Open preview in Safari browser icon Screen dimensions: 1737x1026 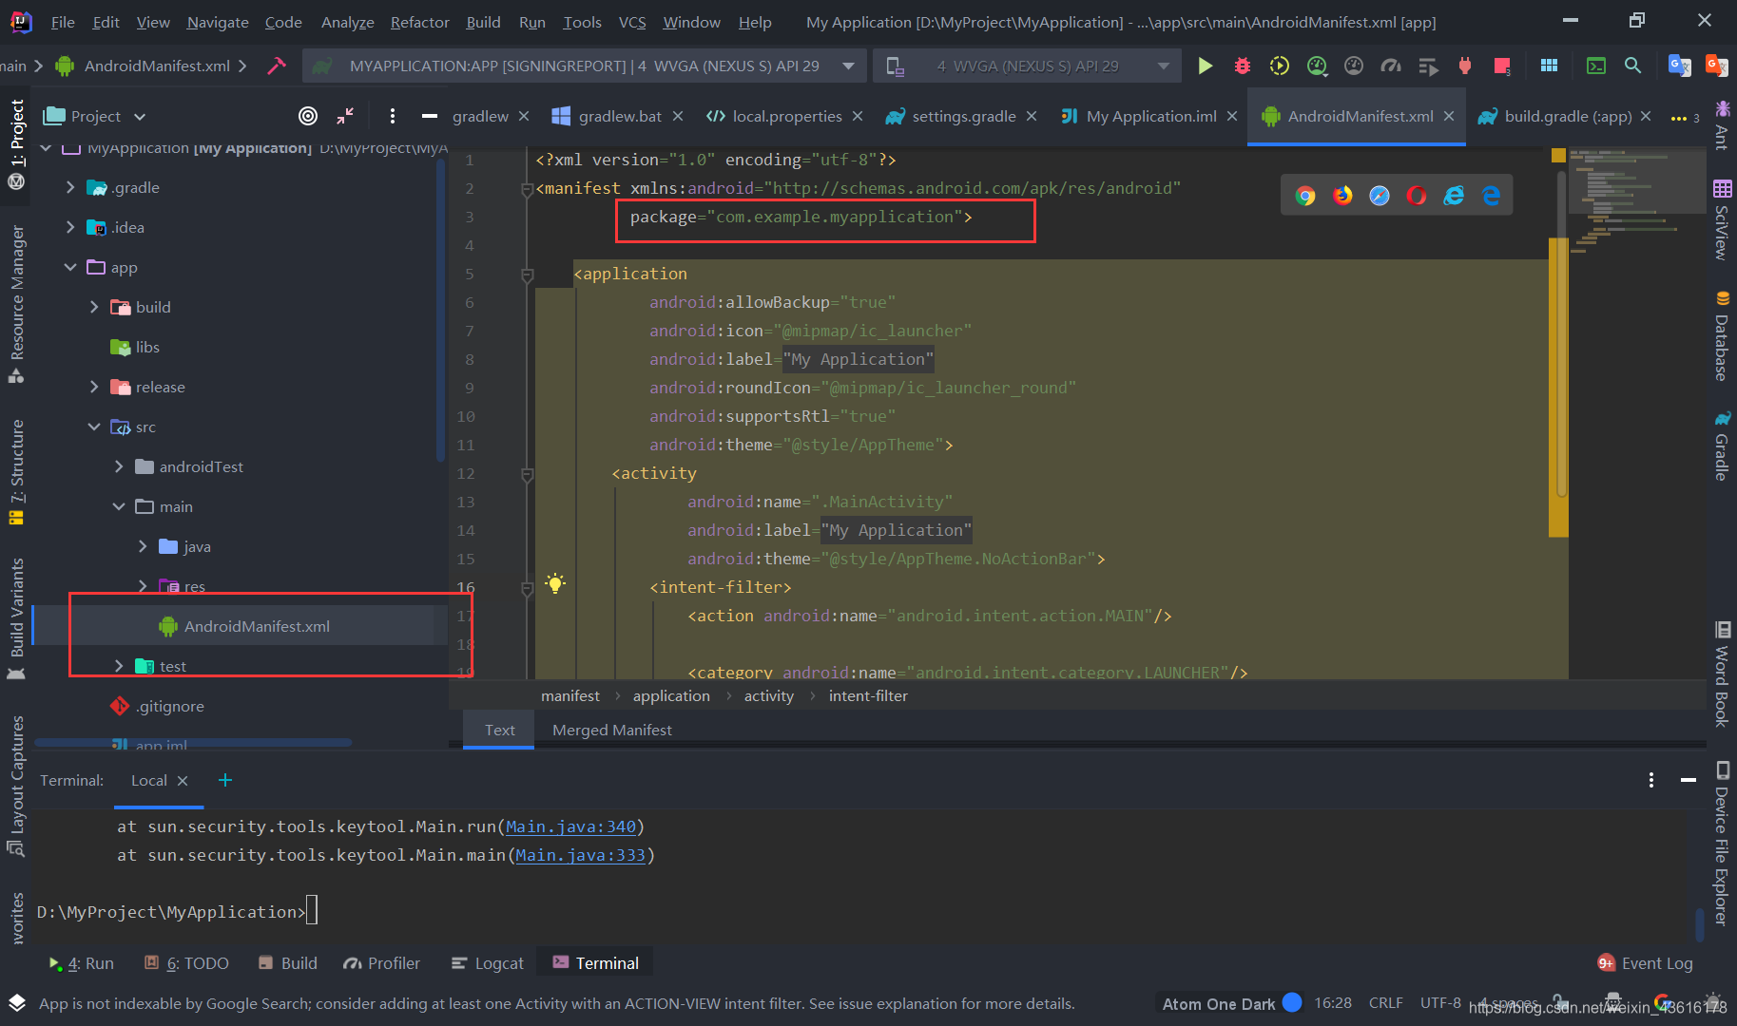pos(1380,196)
